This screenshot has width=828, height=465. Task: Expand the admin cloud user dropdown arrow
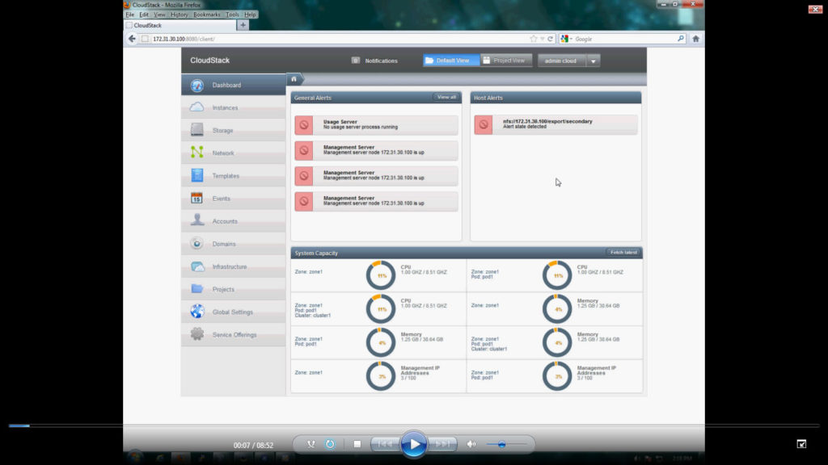click(593, 61)
